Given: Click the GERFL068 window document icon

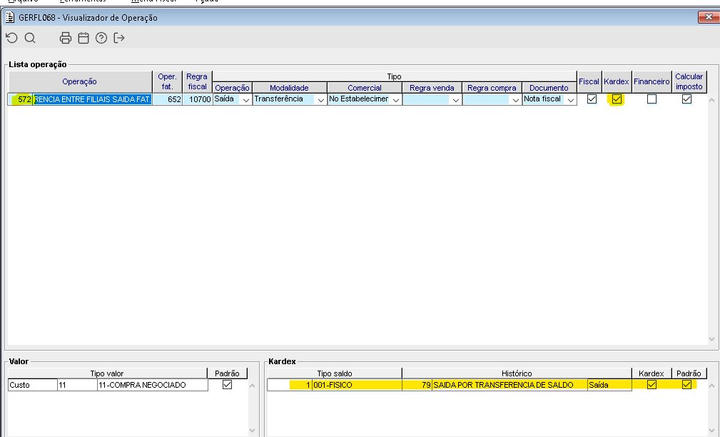Looking at the screenshot, I should coord(10,17).
